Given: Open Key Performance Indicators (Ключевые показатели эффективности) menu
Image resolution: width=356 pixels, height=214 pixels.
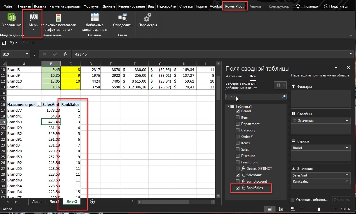Looking at the screenshot, I should click(58, 22).
